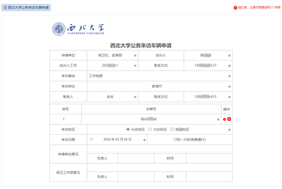Image resolution: width=282 pixels, height=189 pixels.
Task: Click the red exclamation warning icon
Action: [x=235, y=8]
